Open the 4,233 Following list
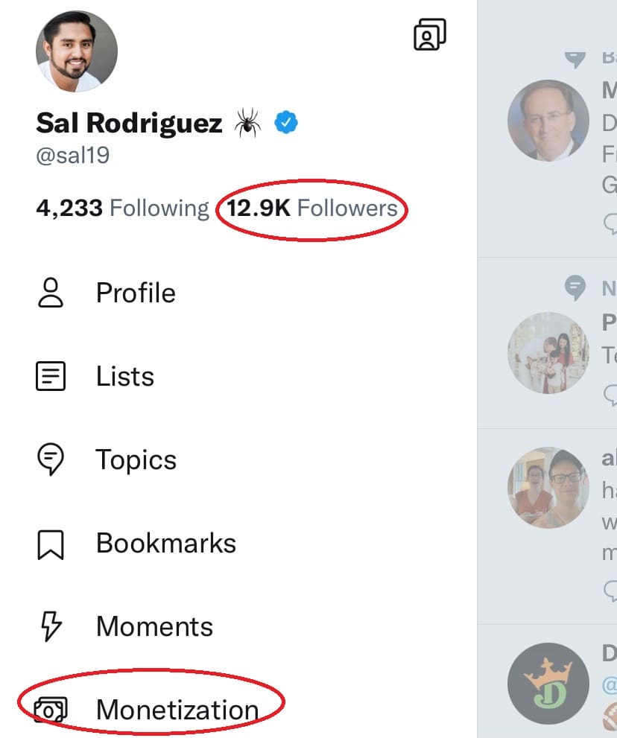This screenshot has height=738, width=617. pos(122,208)
